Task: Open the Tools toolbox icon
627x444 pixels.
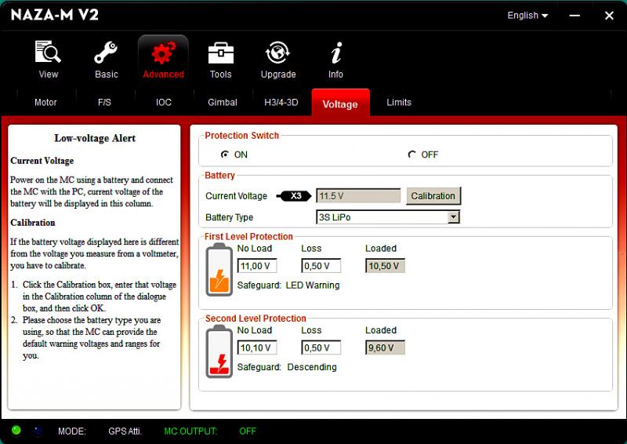Action: point(220,54)
